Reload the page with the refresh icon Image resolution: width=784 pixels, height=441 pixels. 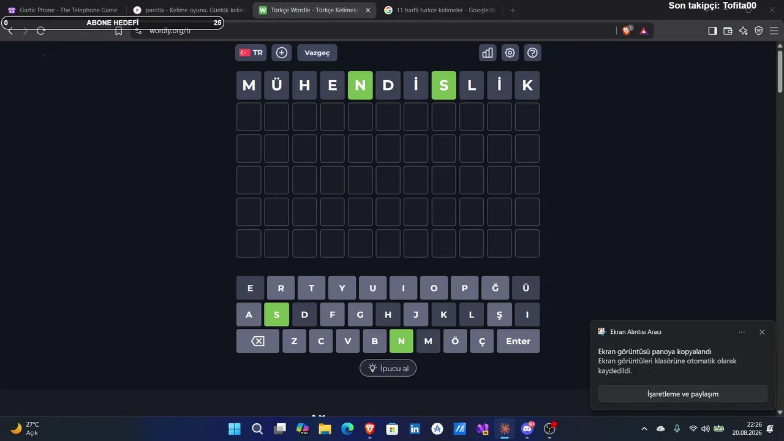coord(41,31)
